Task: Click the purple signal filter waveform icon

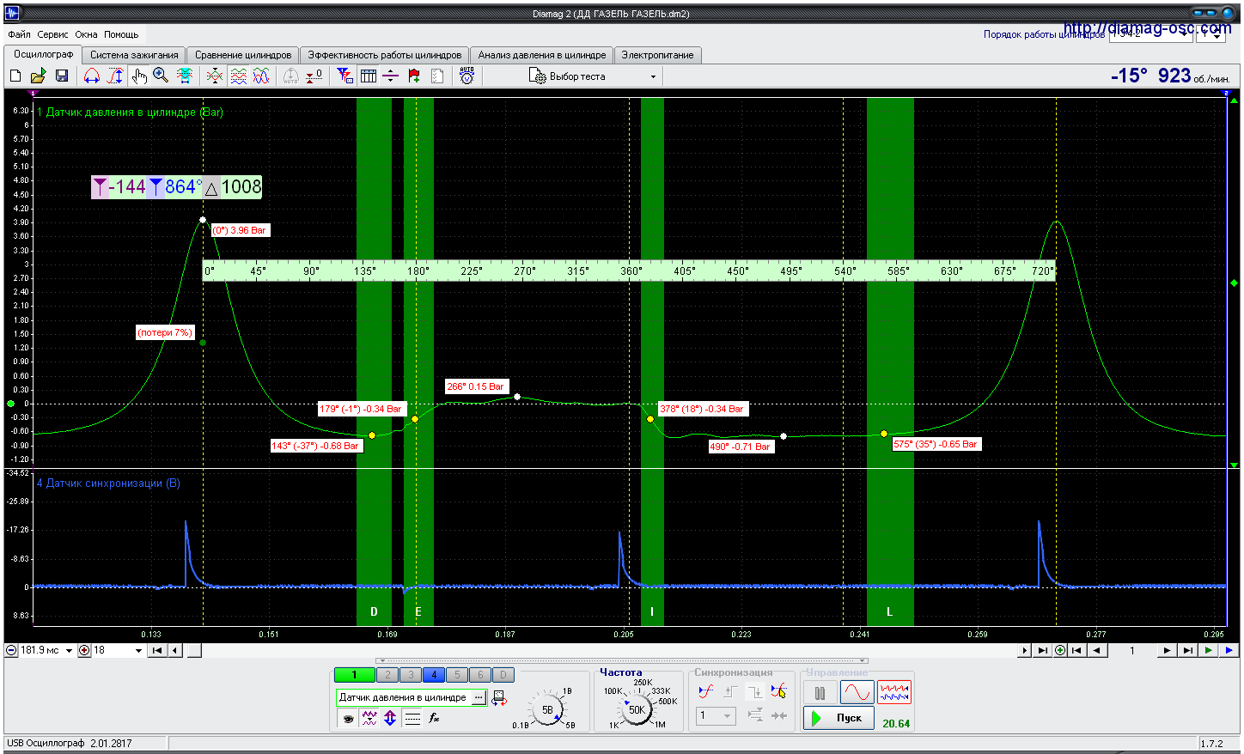Action: (x=369, y=718)
